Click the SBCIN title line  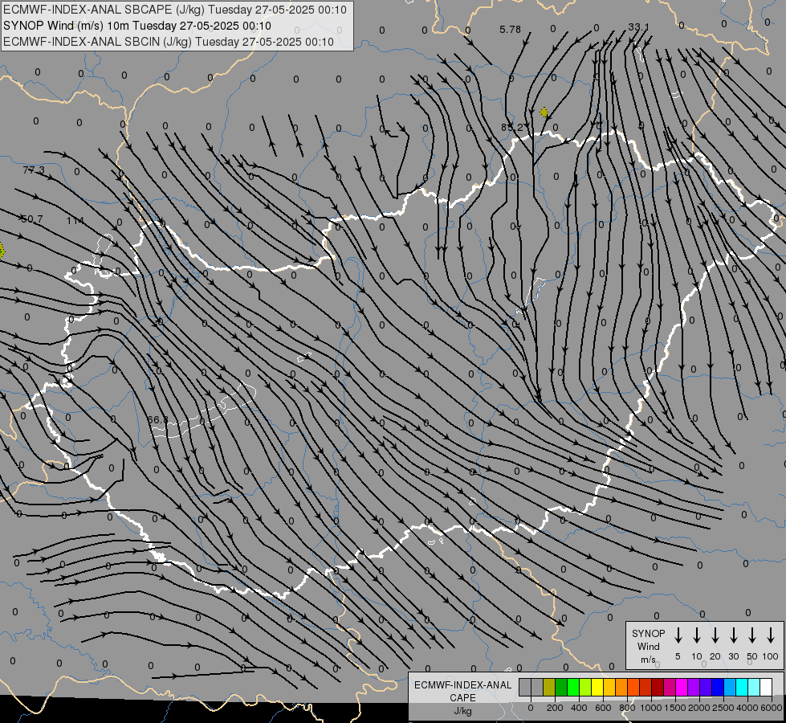169,42
